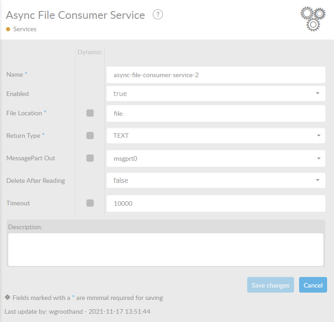Click the orange Services dot icon
334x322 pixels.
click(8, 29)
